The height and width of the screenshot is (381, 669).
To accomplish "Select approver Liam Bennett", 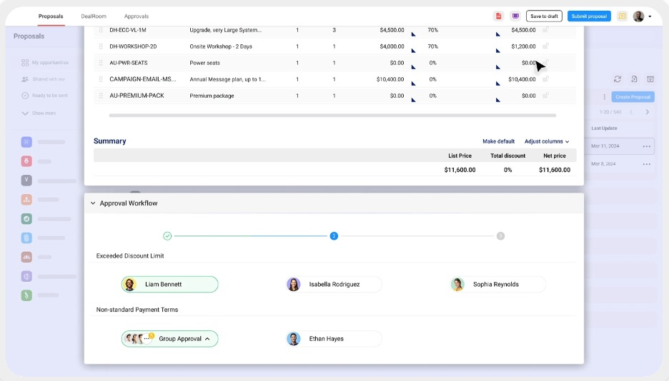I will (170, 285).
